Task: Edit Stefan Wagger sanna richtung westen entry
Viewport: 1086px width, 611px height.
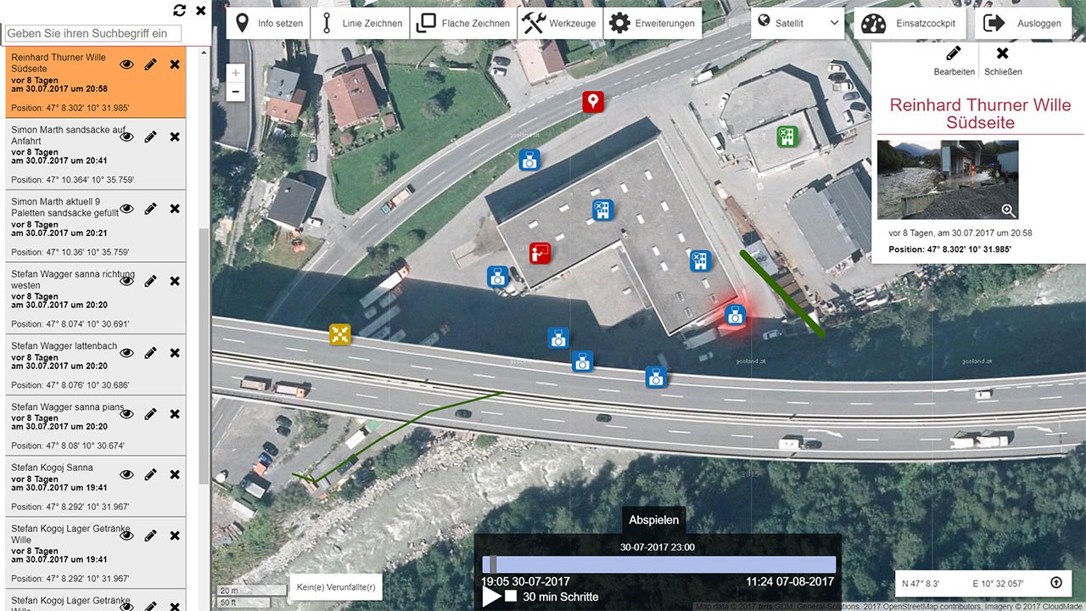Action: tap(151, 281)
